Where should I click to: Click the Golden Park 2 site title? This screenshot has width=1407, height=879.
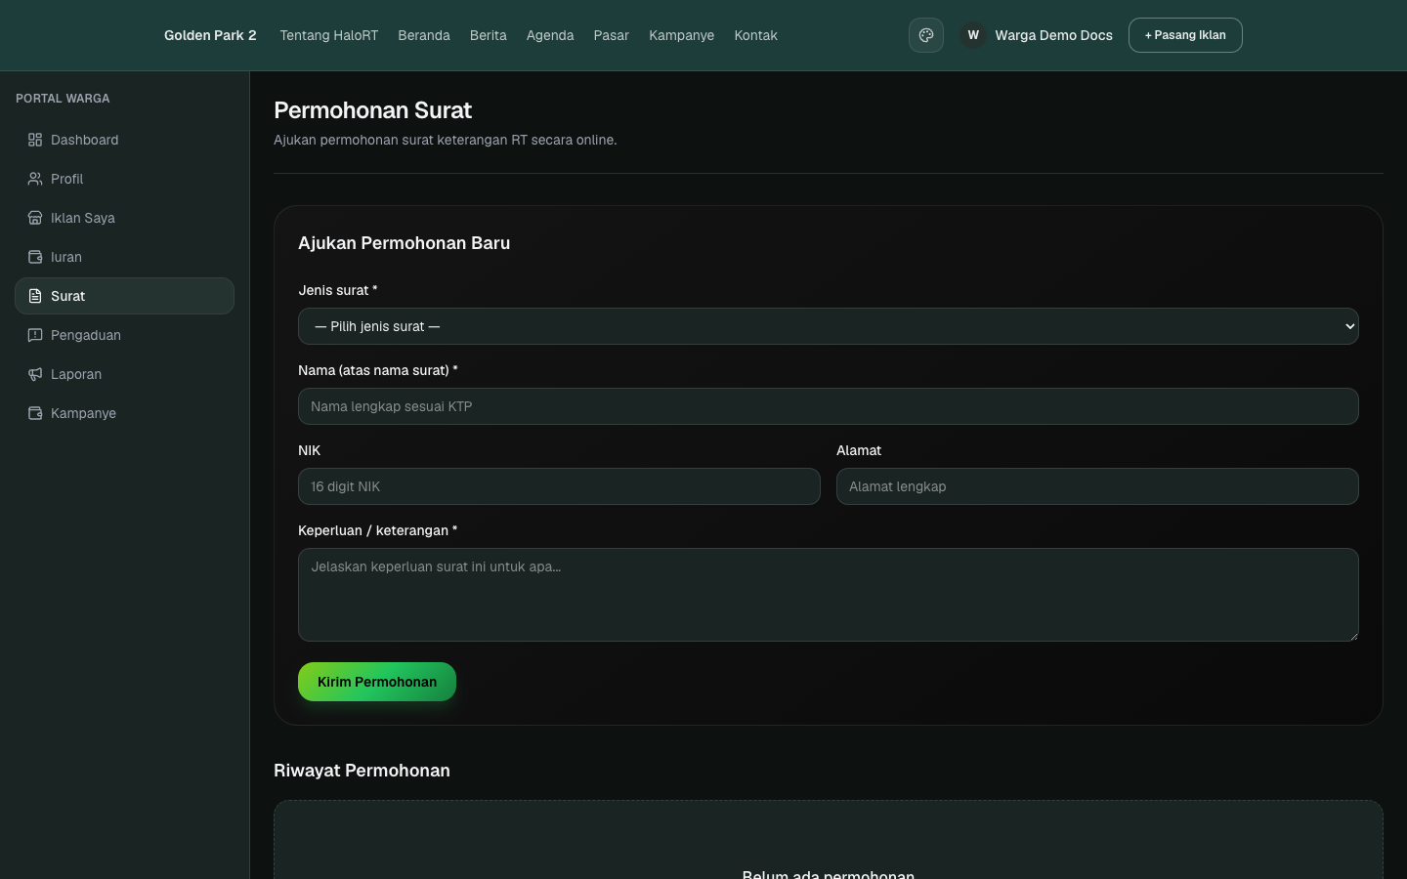pos(210,35)
